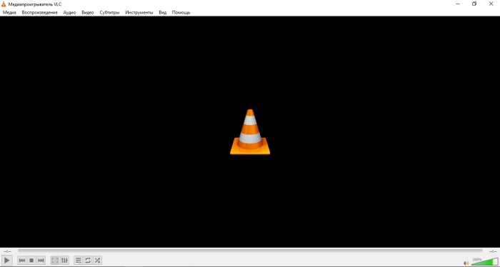Close the VLC media player window
500x267 pixels.
point(491,4)
